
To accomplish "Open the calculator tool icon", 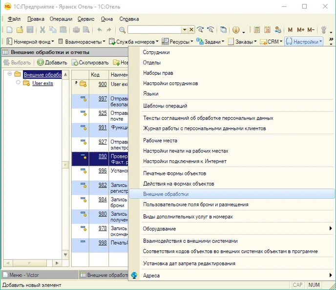I will (x=256, y=30).
